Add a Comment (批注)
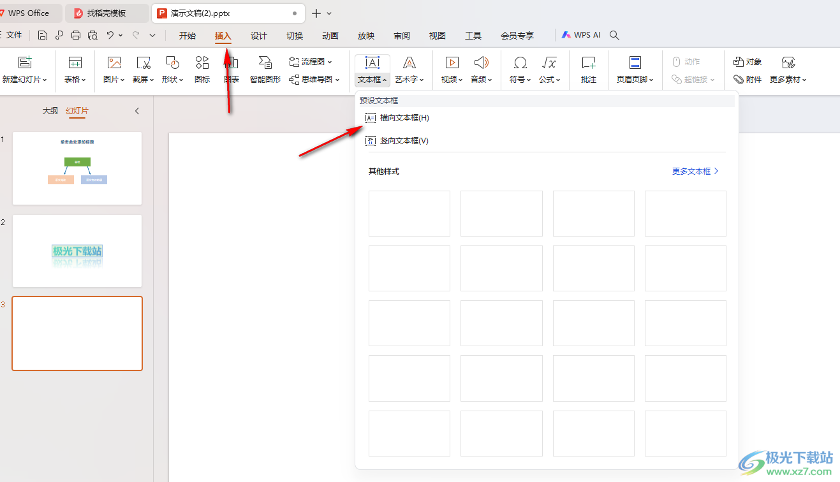This screenshot has height=482, width=840. (589, 69)
